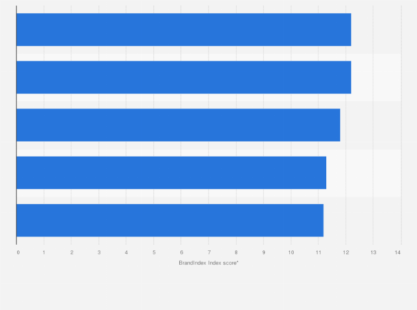Select the x-axis tick label 2
Screen dimensions: 417x310
[72, 252]
